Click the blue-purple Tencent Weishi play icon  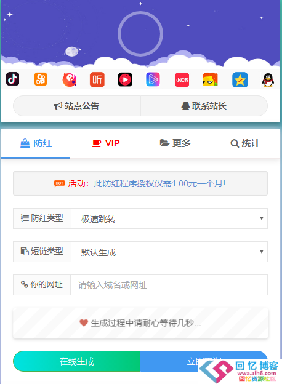point(153,79)
